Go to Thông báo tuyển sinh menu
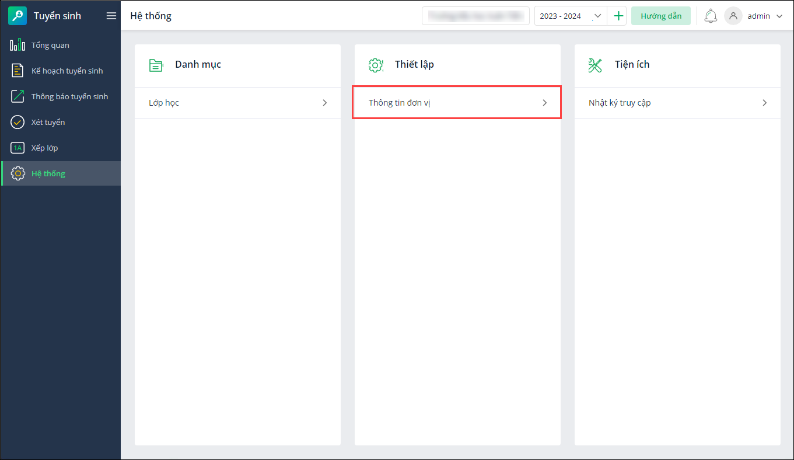Image resolution: width=794 pixels, height=460 pixels. (x=69, y=96)
